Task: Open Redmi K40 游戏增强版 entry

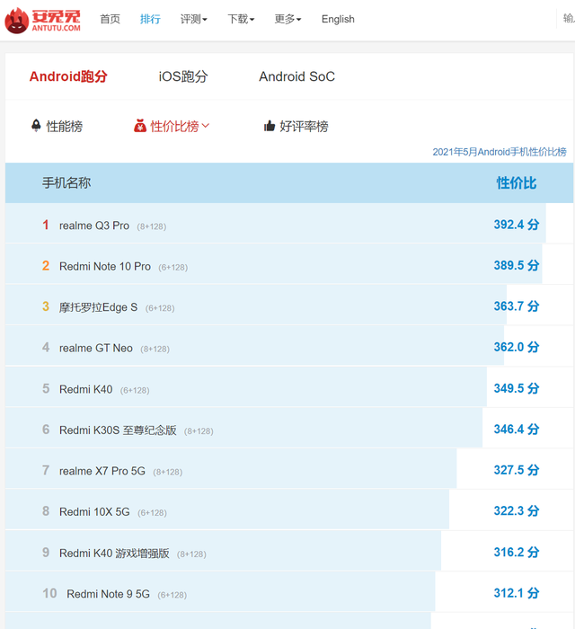Action: tap(114, 554)
